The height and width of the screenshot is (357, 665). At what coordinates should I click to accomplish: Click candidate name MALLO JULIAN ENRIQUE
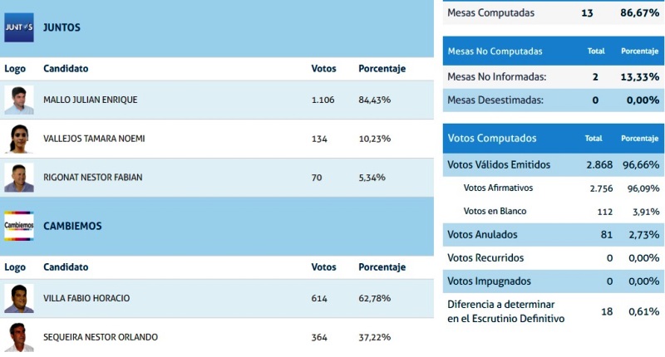coord(90,100)
